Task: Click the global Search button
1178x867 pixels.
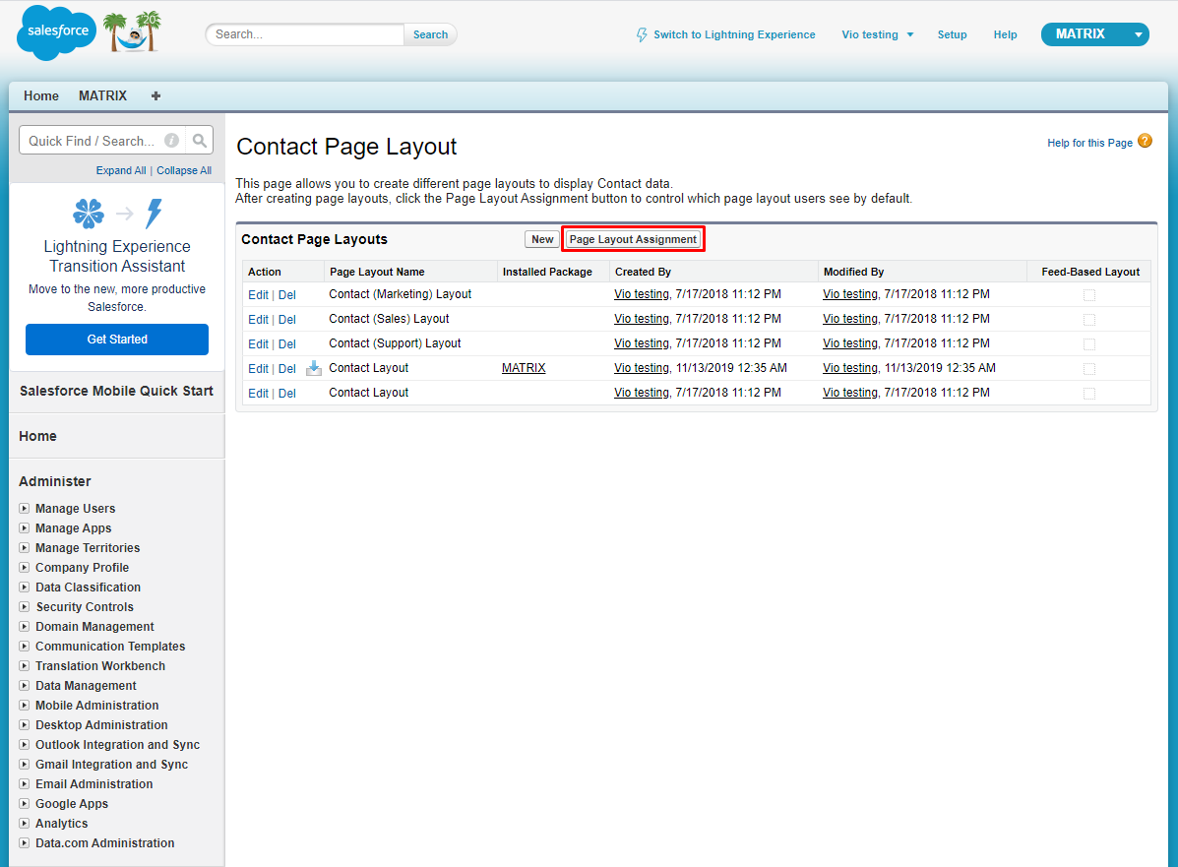Action: click(x=430, y=34)
